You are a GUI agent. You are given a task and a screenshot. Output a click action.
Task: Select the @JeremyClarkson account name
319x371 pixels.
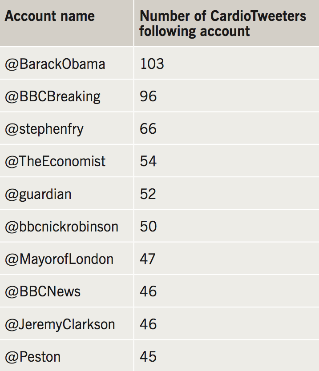tap(60, 324)
